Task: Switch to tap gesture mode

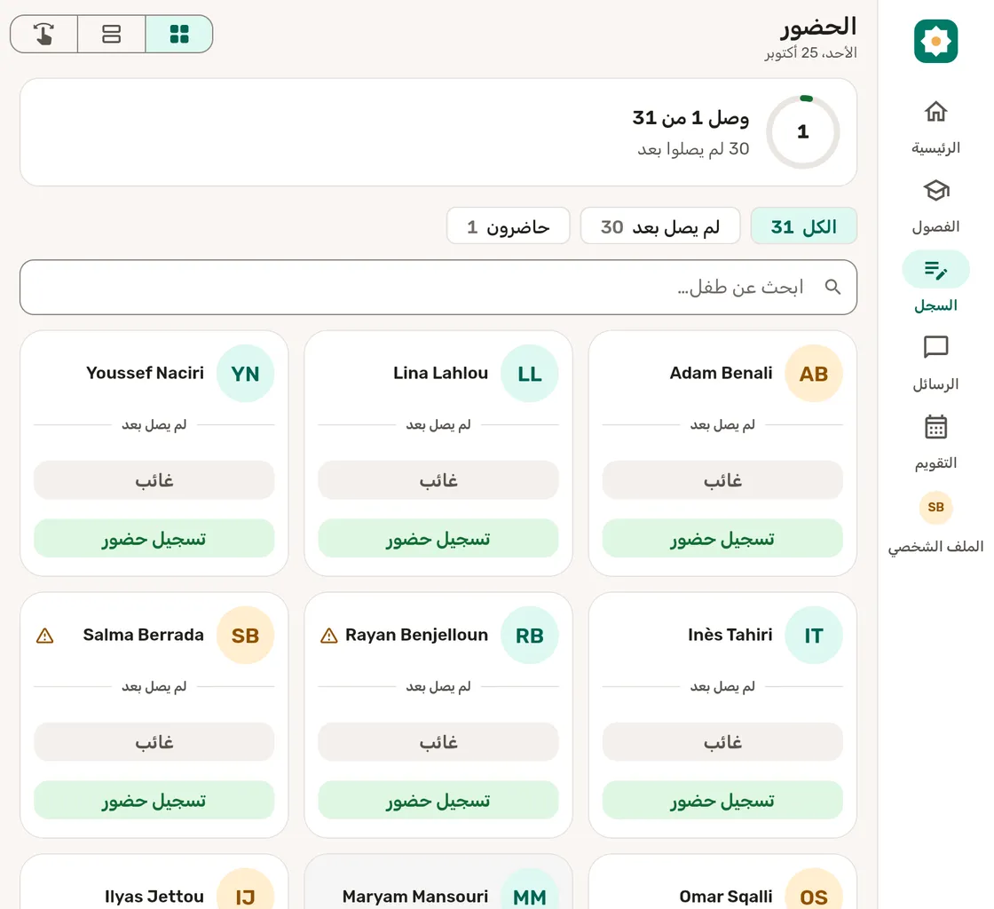Action: 43,34
